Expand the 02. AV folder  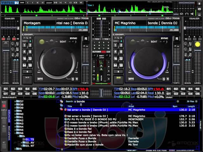[x=22, y=143]
